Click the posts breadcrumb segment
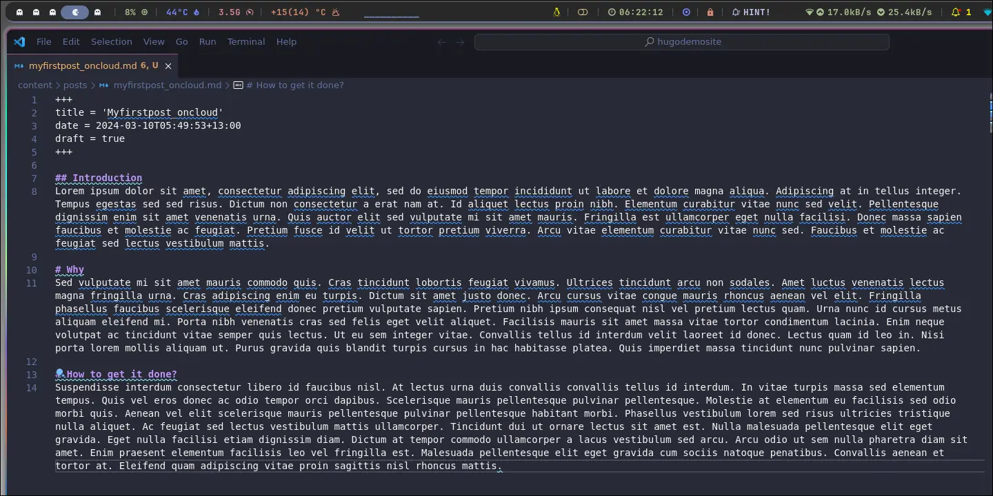The image size is (993, 496). pyautogui.click(x=75, y=85)
